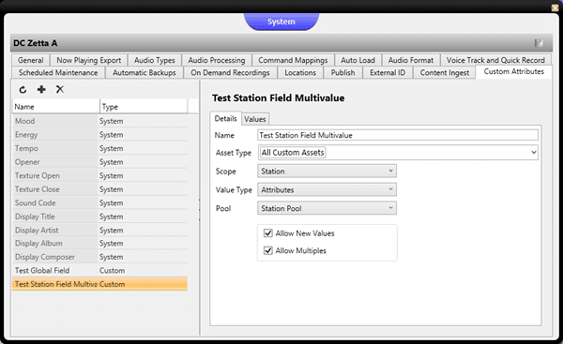This screenshot has height=344, width=563.
Task: Select the Mood attribute row
Action: [99, 121]
